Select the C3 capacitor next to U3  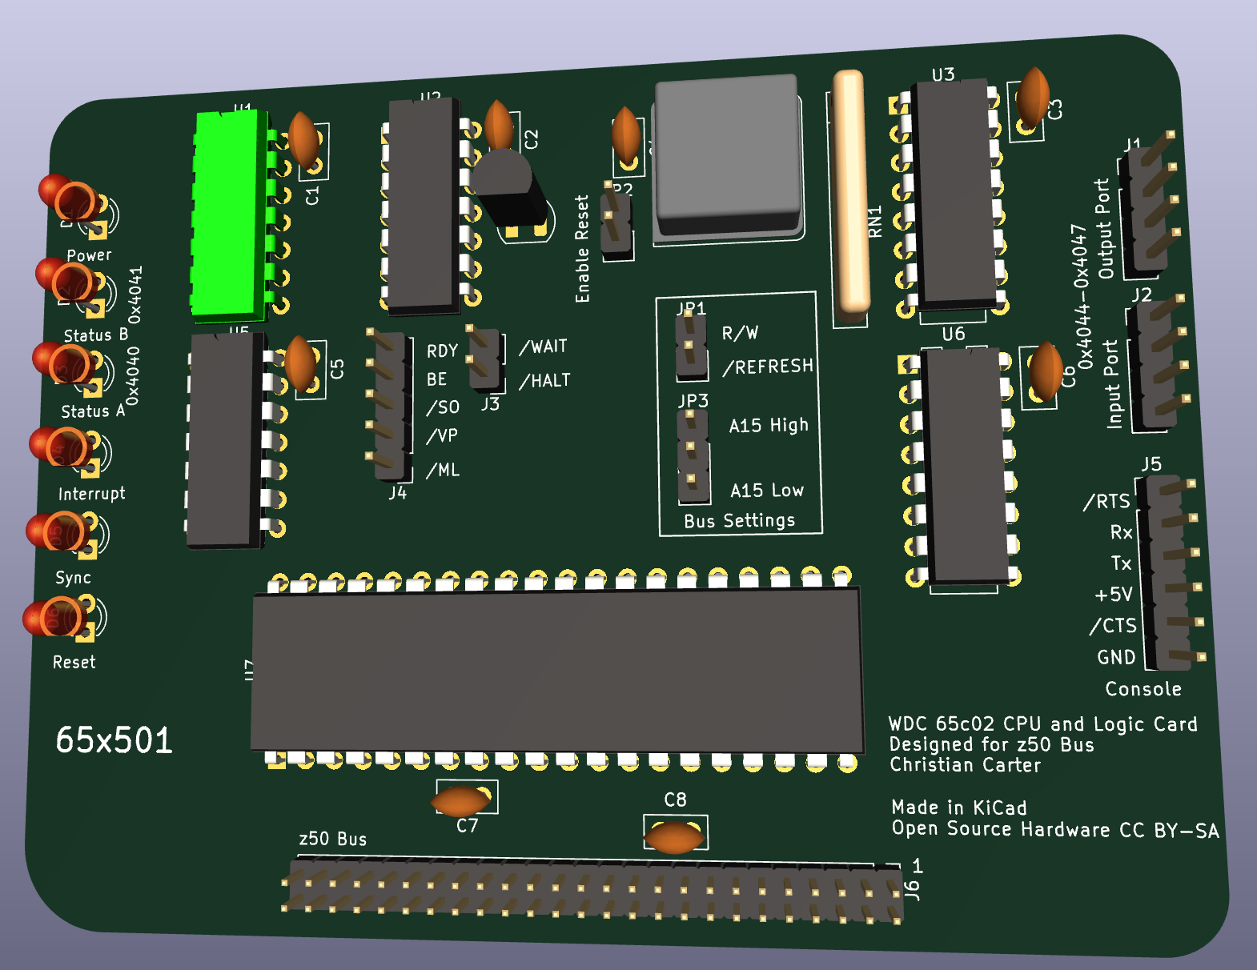pyautogui.click(x=1033, y=97)
